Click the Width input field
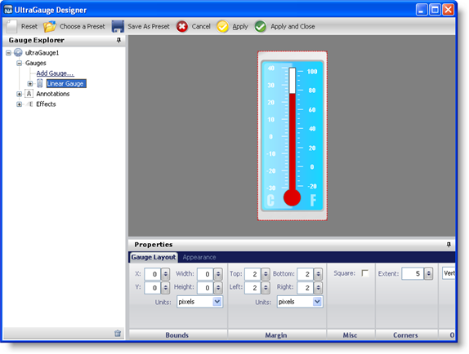This screenshot has width=469, height=354. click(x=205, y=274)
